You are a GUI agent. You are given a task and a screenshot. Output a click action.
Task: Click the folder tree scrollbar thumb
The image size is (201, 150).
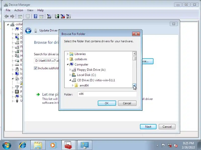click(134, 58)
